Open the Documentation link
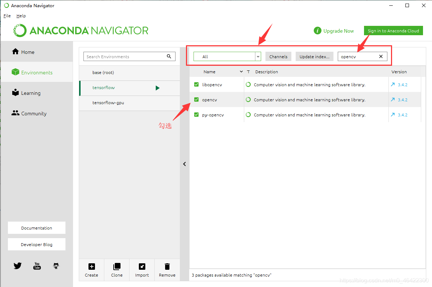Viewport: 432px width, 287px height. pyautogui.click(x=37, y=228)
